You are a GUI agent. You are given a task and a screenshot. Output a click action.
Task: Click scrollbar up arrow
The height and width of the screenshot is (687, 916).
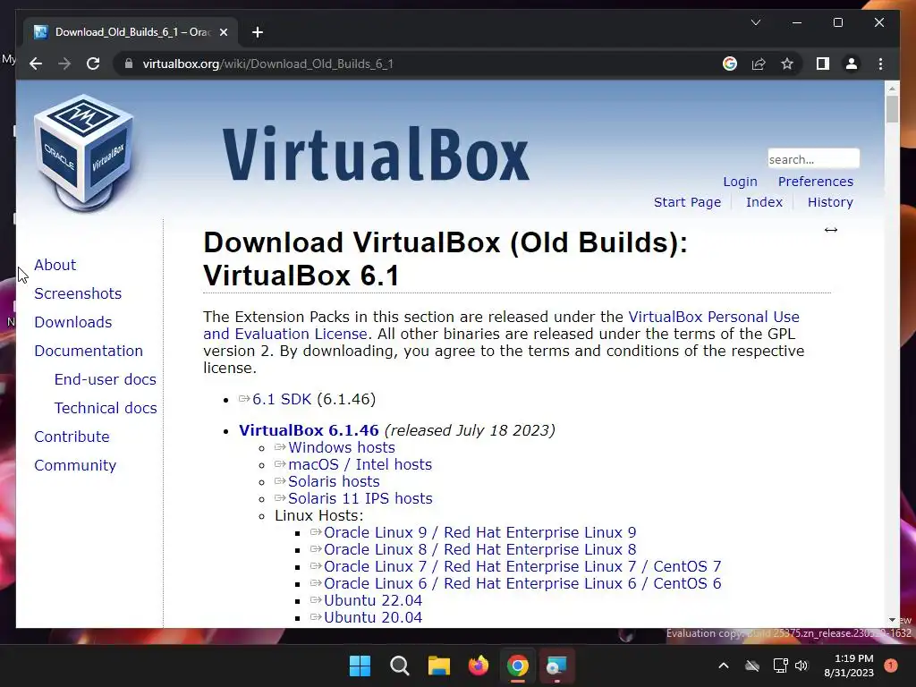click(892, 89)
